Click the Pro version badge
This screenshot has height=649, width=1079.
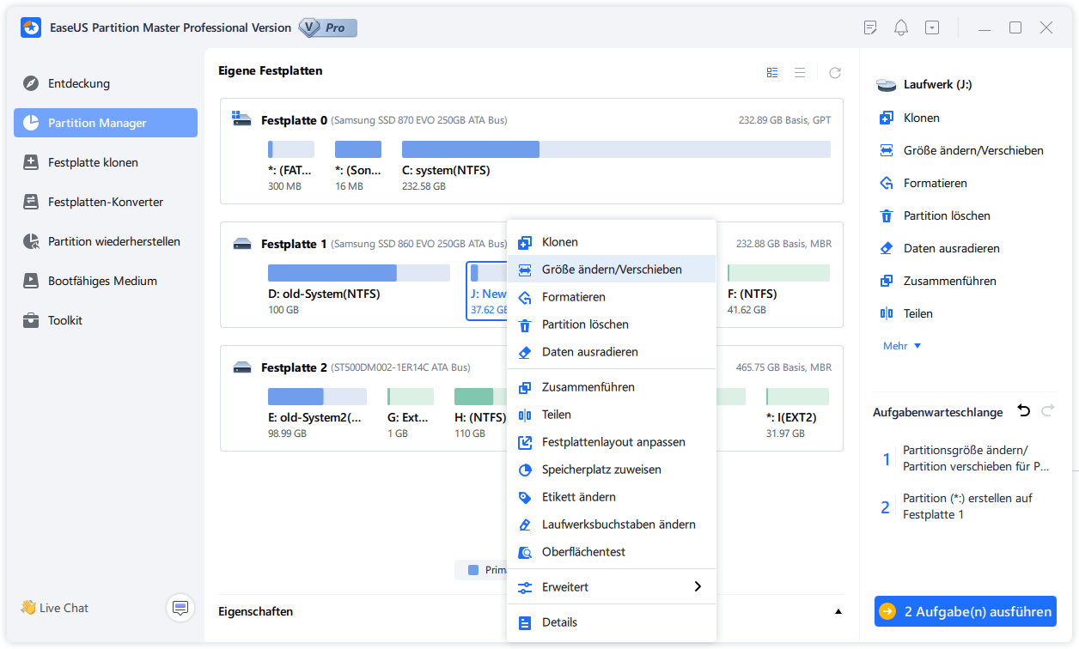coord(327,27)
